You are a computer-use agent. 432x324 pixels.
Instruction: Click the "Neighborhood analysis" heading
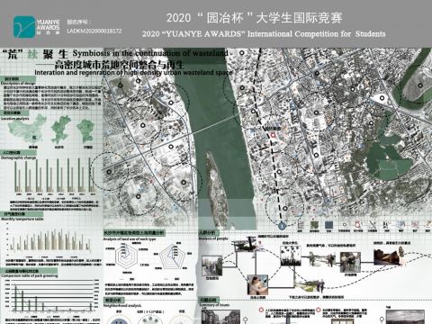pyautogui.click(x=122, y=305)
